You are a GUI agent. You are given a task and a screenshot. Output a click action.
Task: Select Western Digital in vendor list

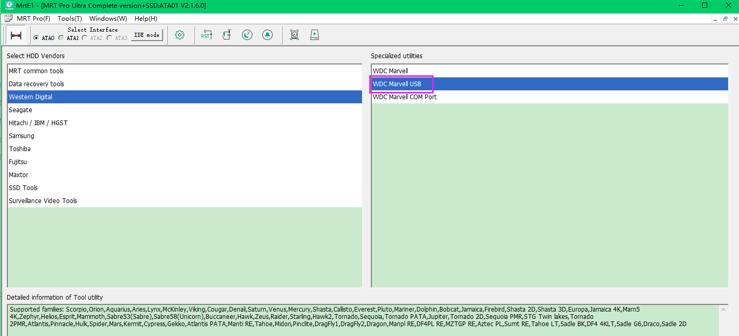[x=185, y=97]
